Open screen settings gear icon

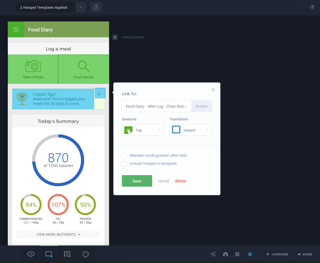point(237,254)
